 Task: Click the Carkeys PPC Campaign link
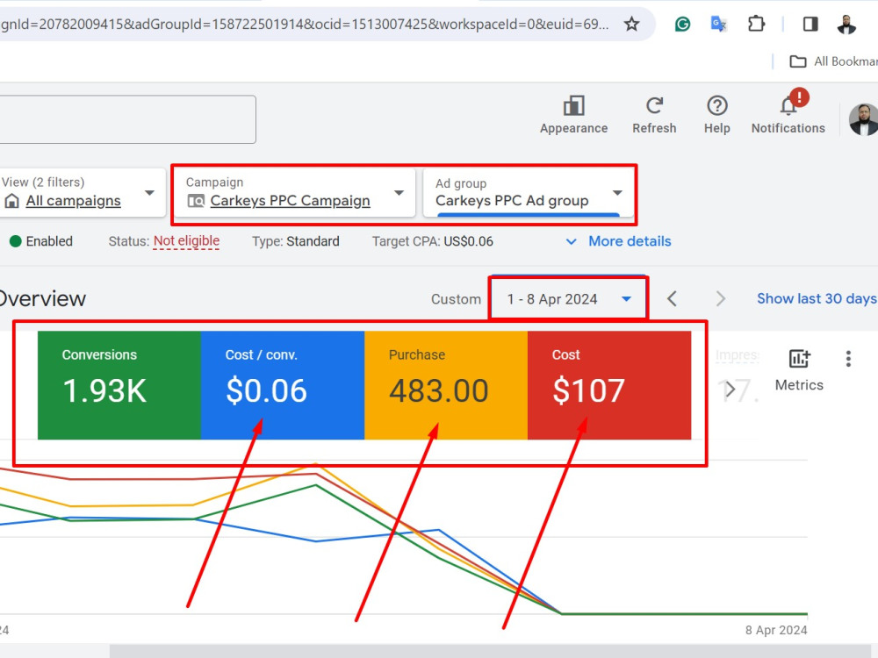click(290, 200)
